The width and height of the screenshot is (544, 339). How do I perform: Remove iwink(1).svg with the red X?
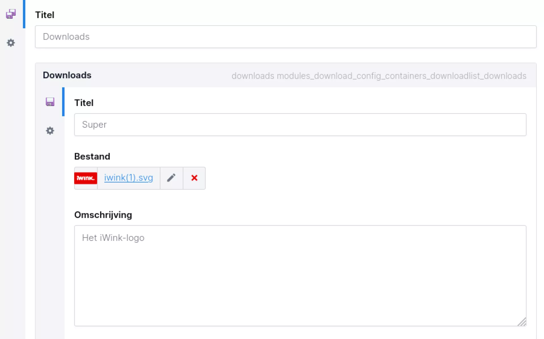(x=194, y=178)
